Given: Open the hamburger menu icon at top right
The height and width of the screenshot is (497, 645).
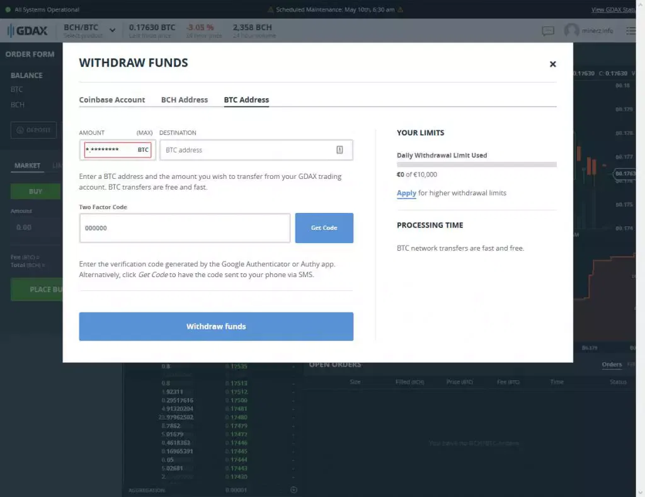Looking at the screenshot, I should pos(631,31).
